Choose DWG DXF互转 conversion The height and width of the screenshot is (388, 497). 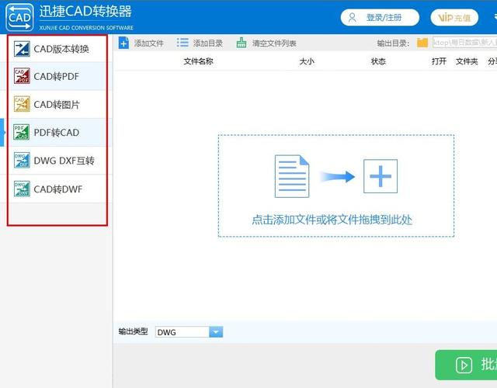(57, 161)
